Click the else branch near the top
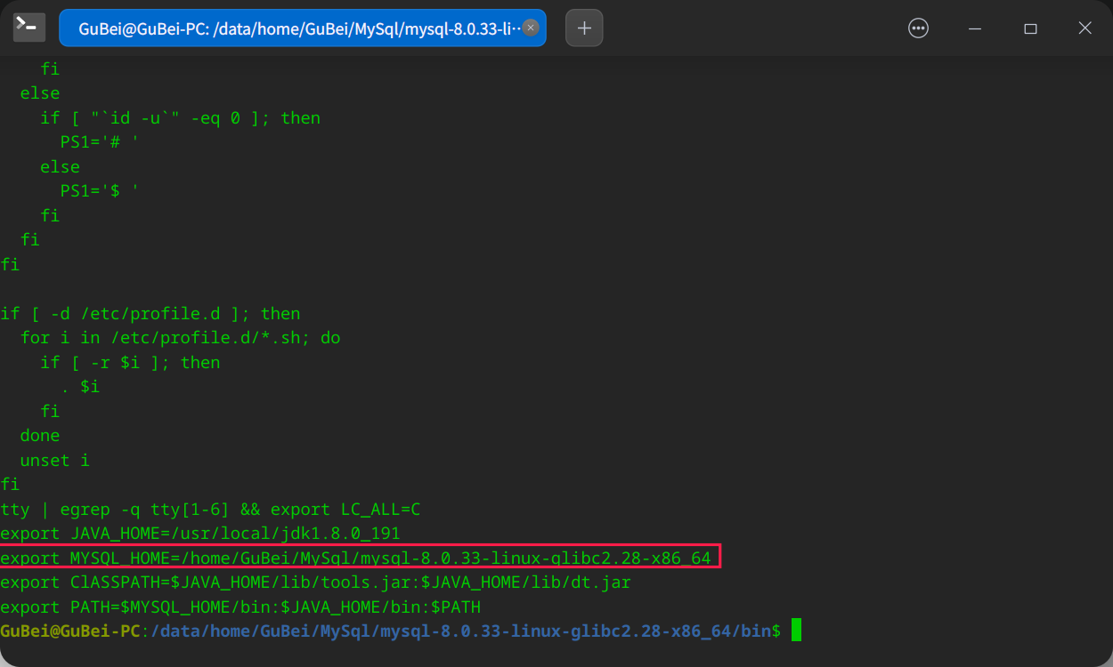The image size is (1113, 667). (x=40, y=92)
